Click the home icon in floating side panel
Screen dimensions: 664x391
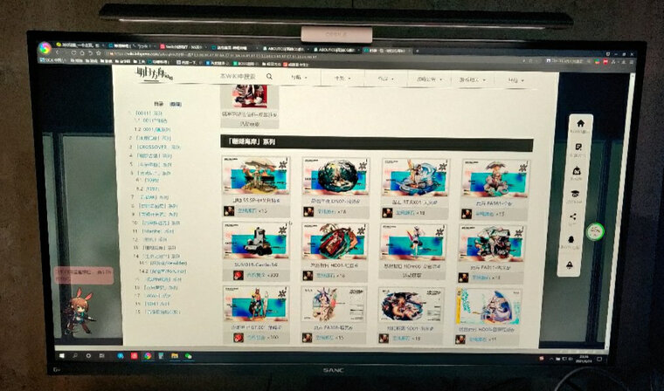tap(580, 124)
